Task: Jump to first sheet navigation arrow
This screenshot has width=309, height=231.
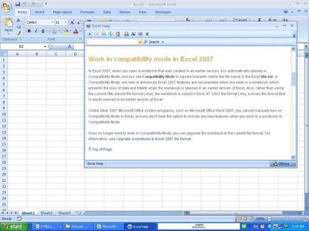Action: point(3,213)
